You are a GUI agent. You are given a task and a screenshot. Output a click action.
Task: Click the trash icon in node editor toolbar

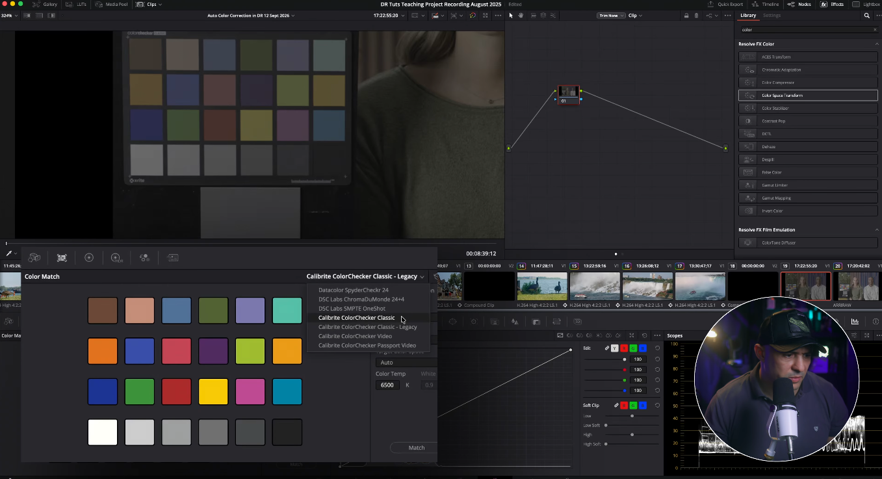(696, 15)
